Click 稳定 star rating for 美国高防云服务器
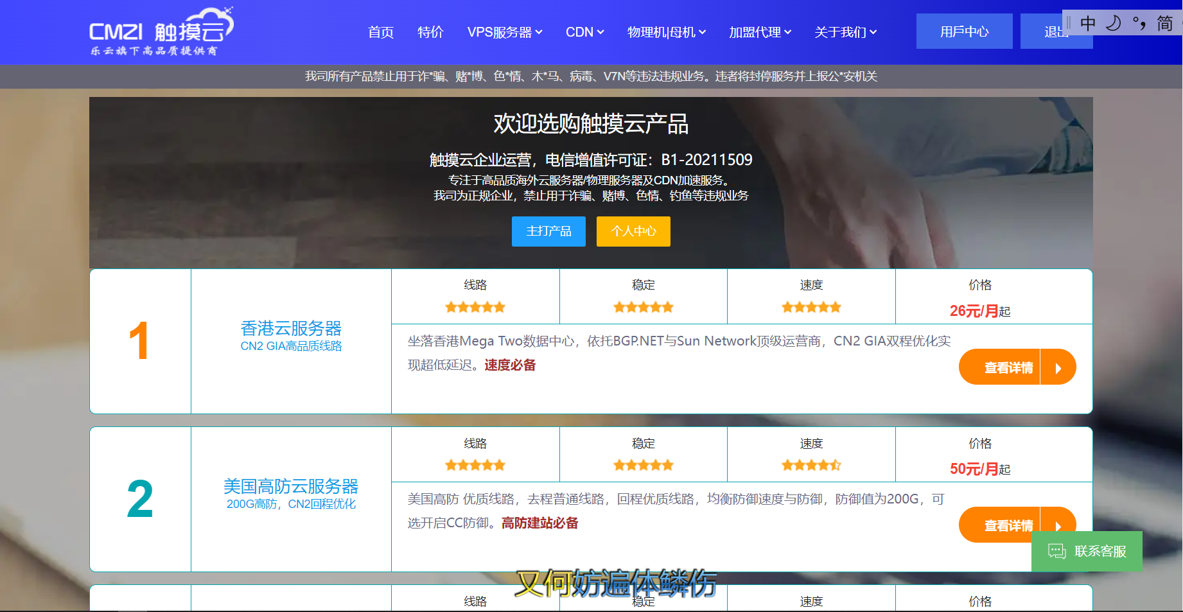Viewport: 1183px width, 612px height. point(643,465)
